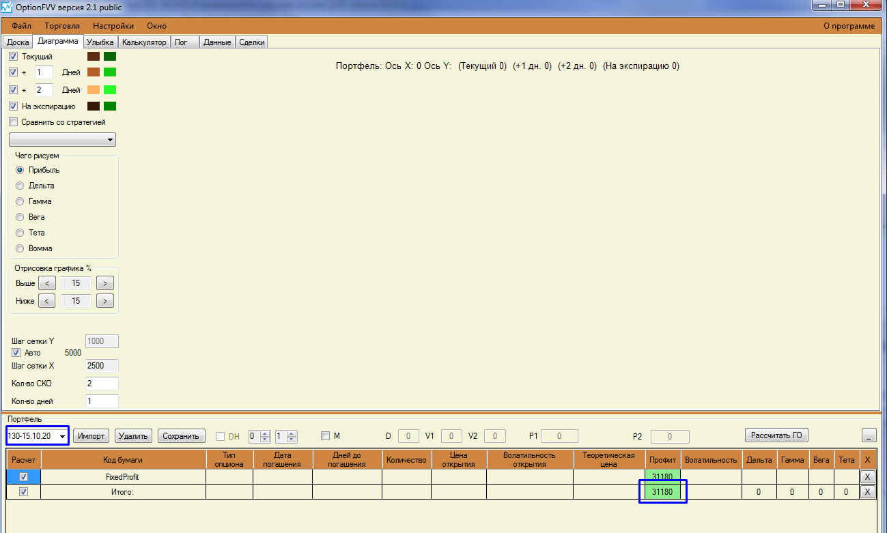Switch to the Сделки tab

[x=251, y=42]
